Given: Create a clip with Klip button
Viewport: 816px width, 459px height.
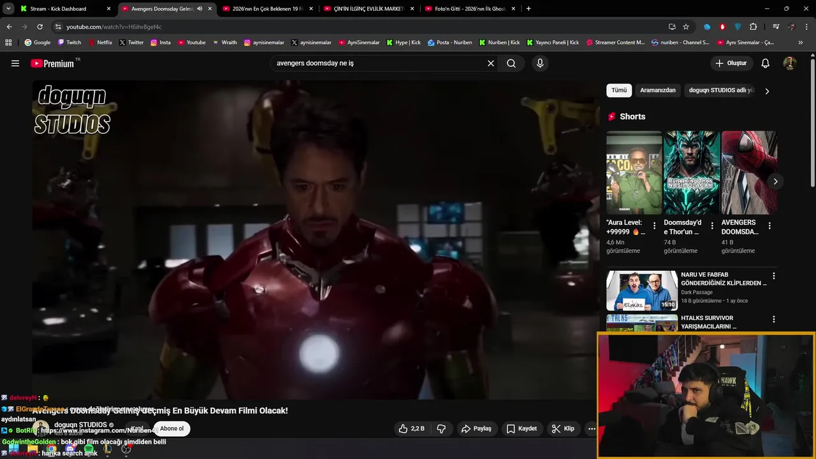Looking at the screenshot, I should [564, 428].
